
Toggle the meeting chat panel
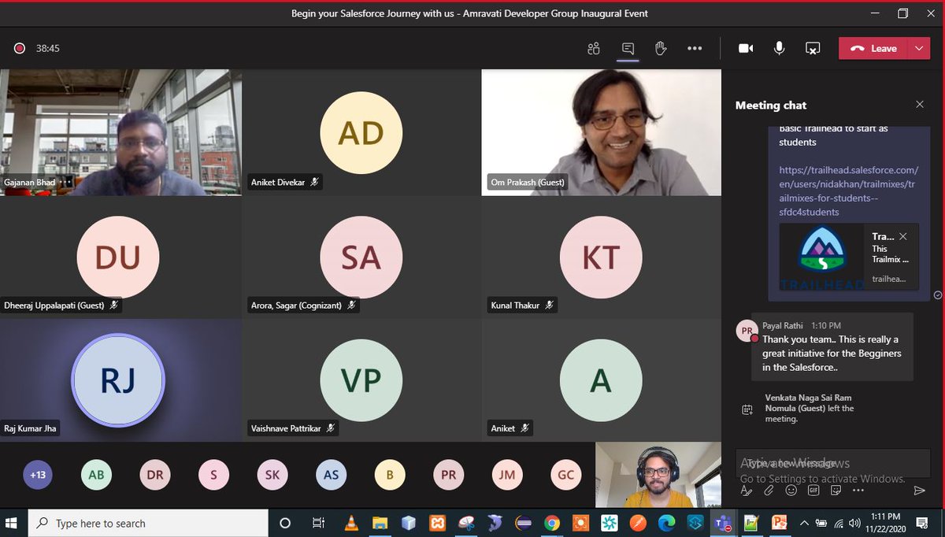point(628,49)
